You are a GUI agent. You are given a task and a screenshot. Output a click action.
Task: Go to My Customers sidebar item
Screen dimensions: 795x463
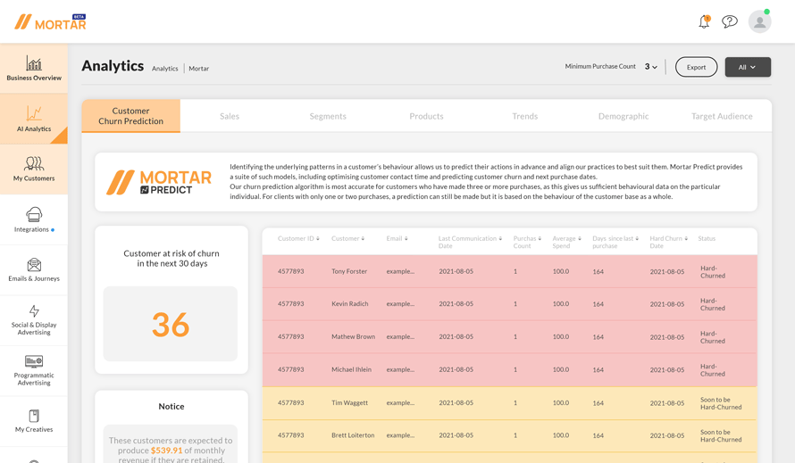[x=33, y=169]
